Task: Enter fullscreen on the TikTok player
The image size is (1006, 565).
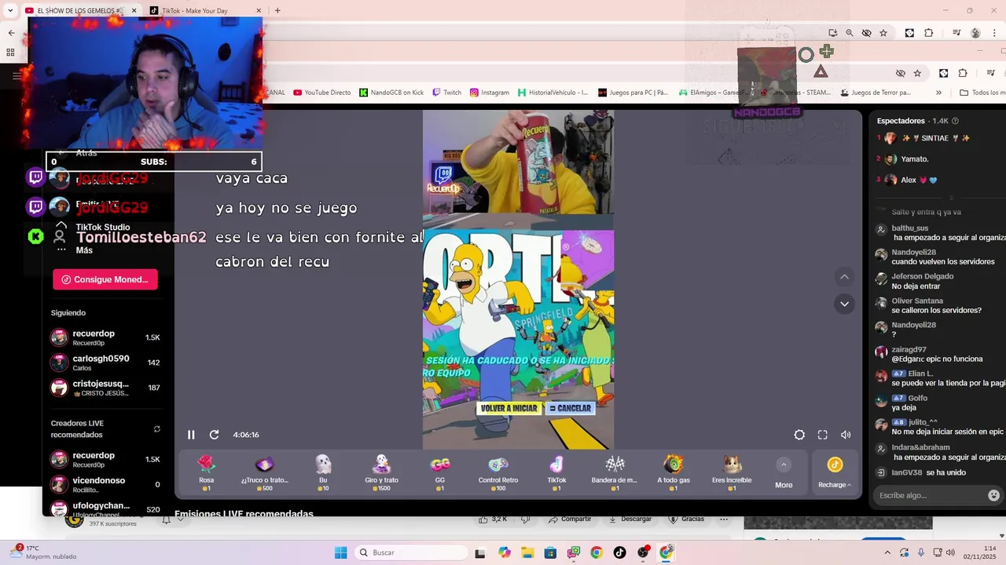Action: (823, 435)
